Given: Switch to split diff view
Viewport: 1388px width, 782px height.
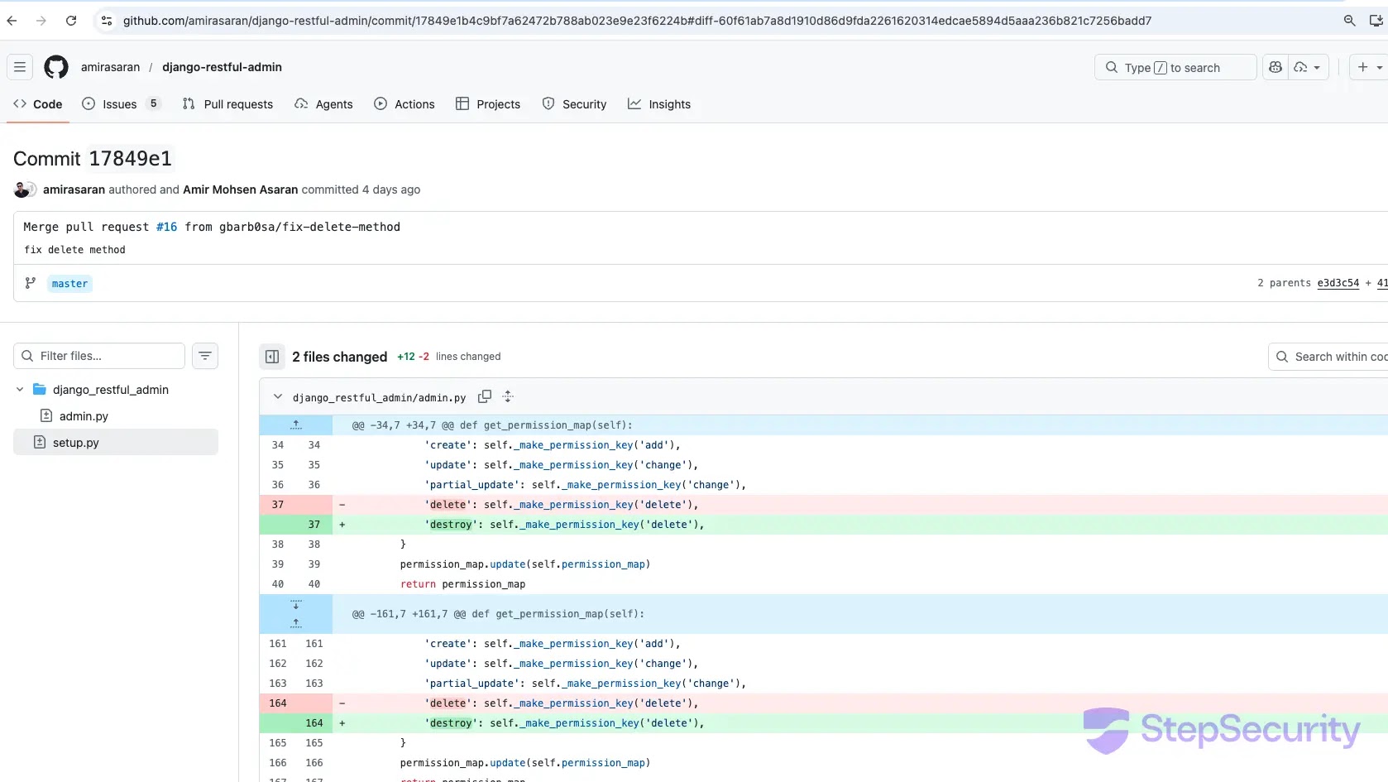Looking at the screenshot, I should click(272, 356).
